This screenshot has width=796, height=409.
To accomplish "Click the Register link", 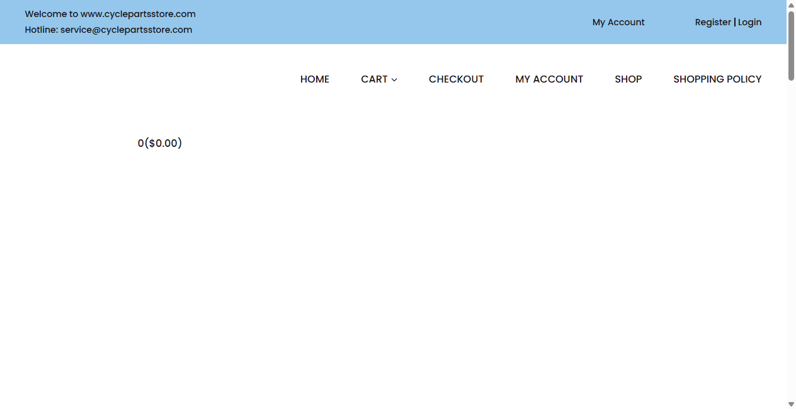I will [x=713, y=22].
